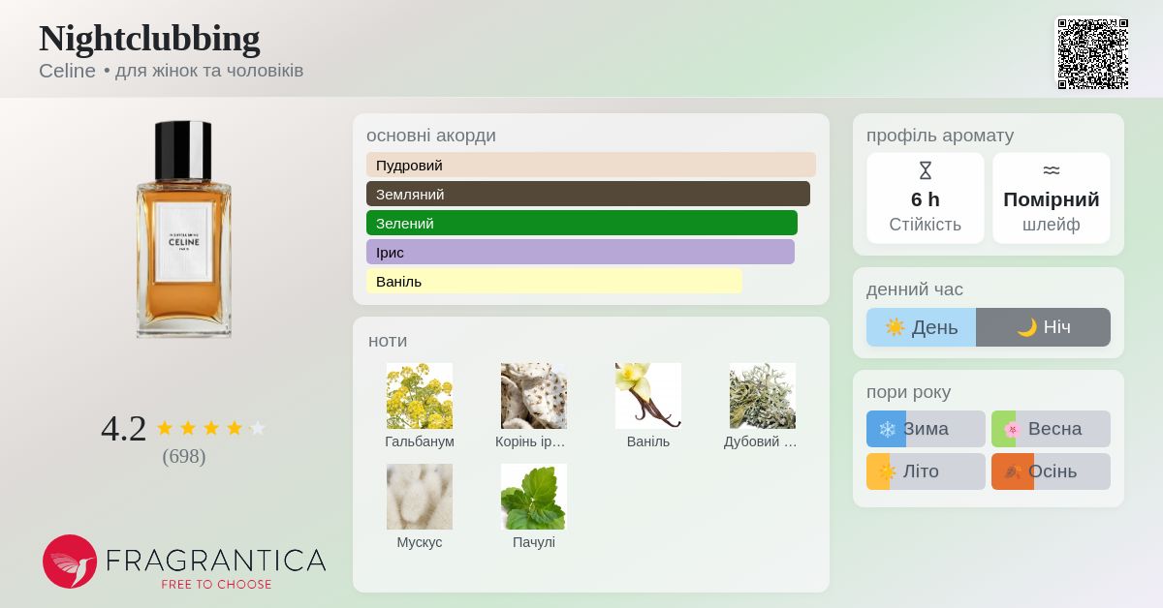Click the Fragrantica hummingbird logo
The image size is (1163, 608).
(70, 562)
